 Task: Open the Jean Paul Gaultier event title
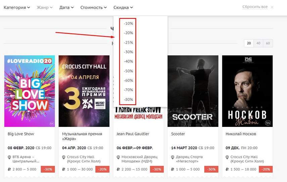point(133,134)
